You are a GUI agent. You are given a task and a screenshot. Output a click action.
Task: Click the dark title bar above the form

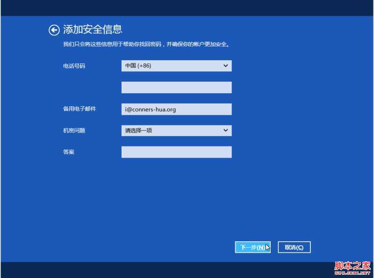(187, 7)
